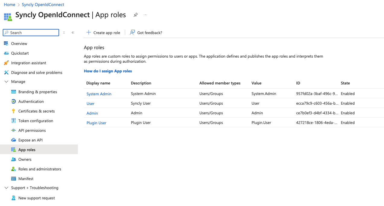Select the System.Admin value cell
This screenshot has height=206, width=384.
click(264, 93)
